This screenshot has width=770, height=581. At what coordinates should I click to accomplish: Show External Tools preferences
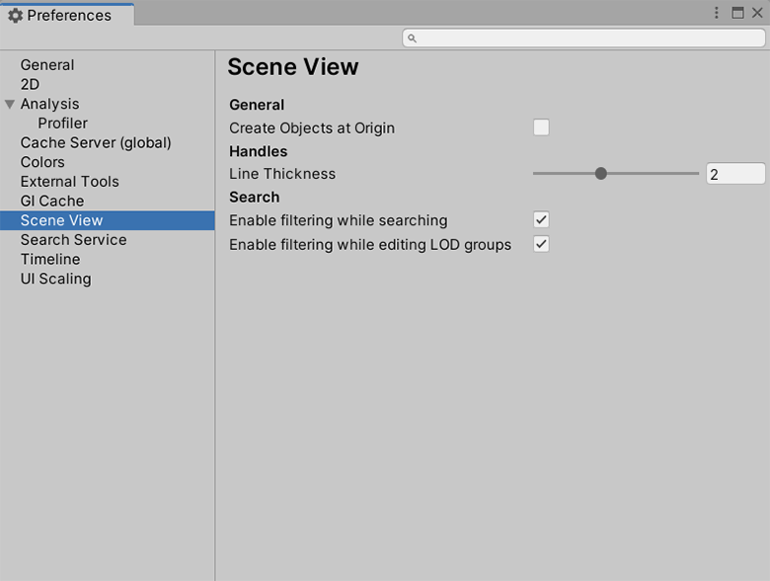click(x=69, y=182)
